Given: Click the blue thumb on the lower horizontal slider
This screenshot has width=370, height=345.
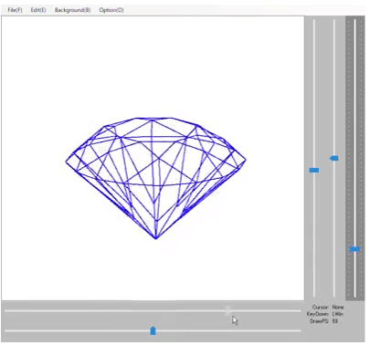Looking at the screenshot, I should pos(153,330).
